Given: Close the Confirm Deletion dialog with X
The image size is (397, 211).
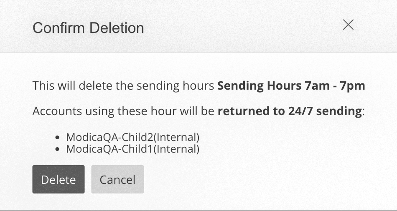Looking at the screenshot, I should (348, 25).
